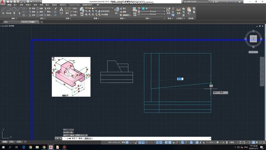Activate the Rotate (旋轉) command

point(40,8)
